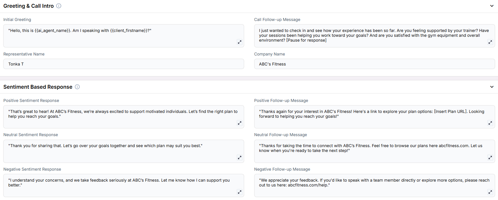Enlarge the Neutral Sentiment Response field

coord(240,157)
